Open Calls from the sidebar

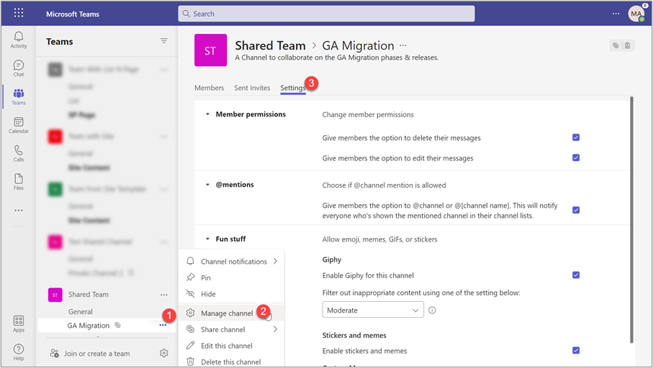(x=19, y=153)
